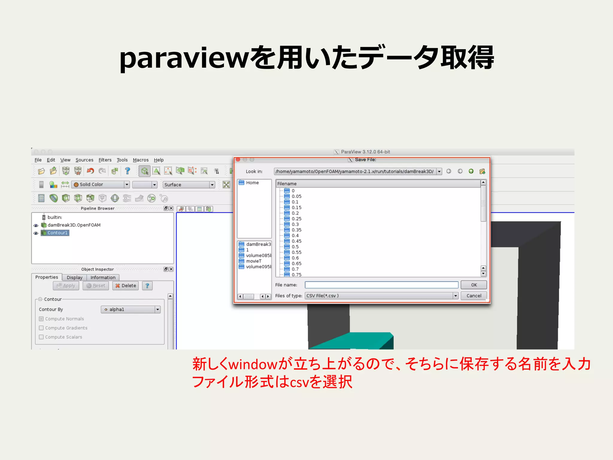This screenshot has height=460, width=613.
Task: Toggle visibility eye of Contour1
Action: click(x=36, y=233)
